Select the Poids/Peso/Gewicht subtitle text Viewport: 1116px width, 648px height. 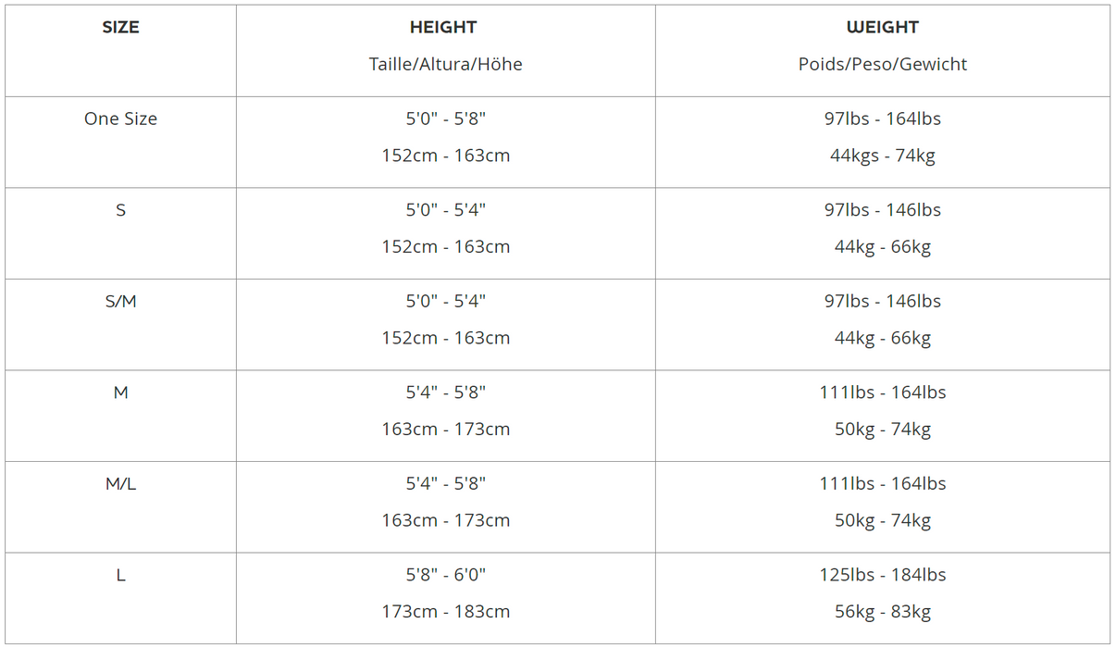pyautogui.click(x=882, y=65)
